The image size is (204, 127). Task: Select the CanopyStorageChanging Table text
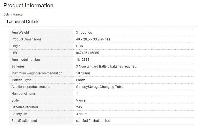click(x=100, y=87)
